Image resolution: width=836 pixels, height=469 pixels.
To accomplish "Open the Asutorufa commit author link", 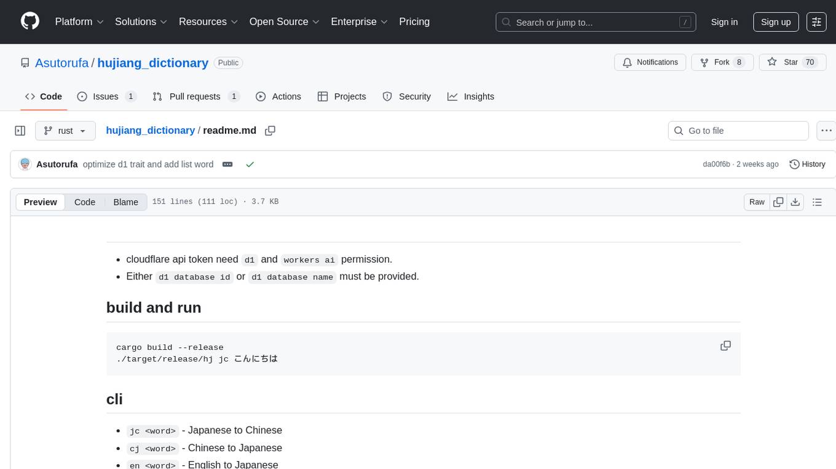I will (57, 164).
